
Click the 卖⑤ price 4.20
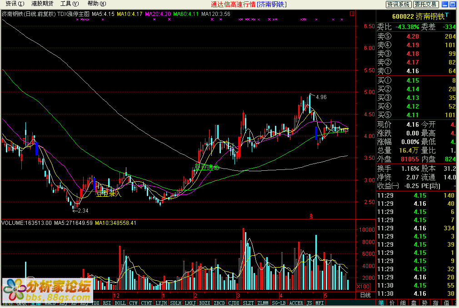click(413, 36)
